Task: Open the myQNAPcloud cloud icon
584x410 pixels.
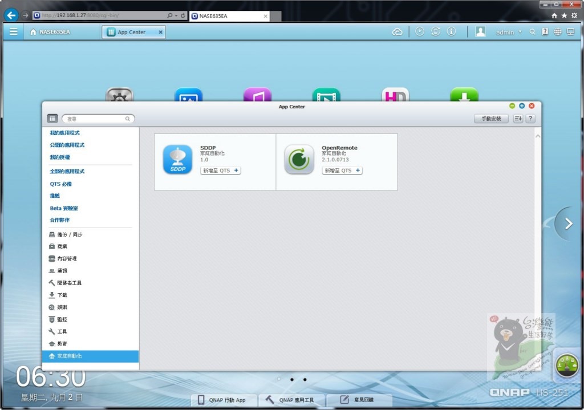Action: (x=398, y=32)
